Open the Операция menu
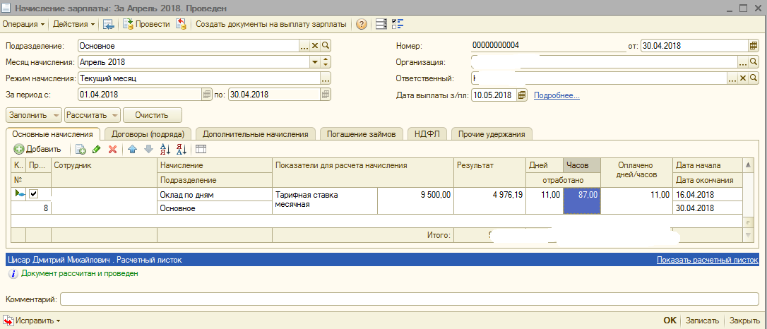This screenshot has height=329, width=767. [23, 24]
